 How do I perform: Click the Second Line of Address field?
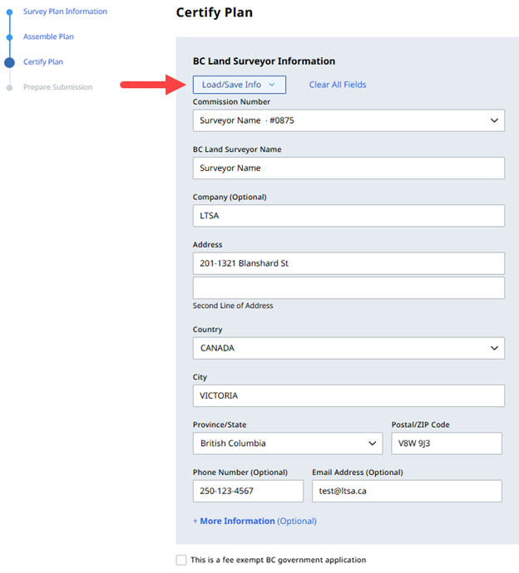348,287
